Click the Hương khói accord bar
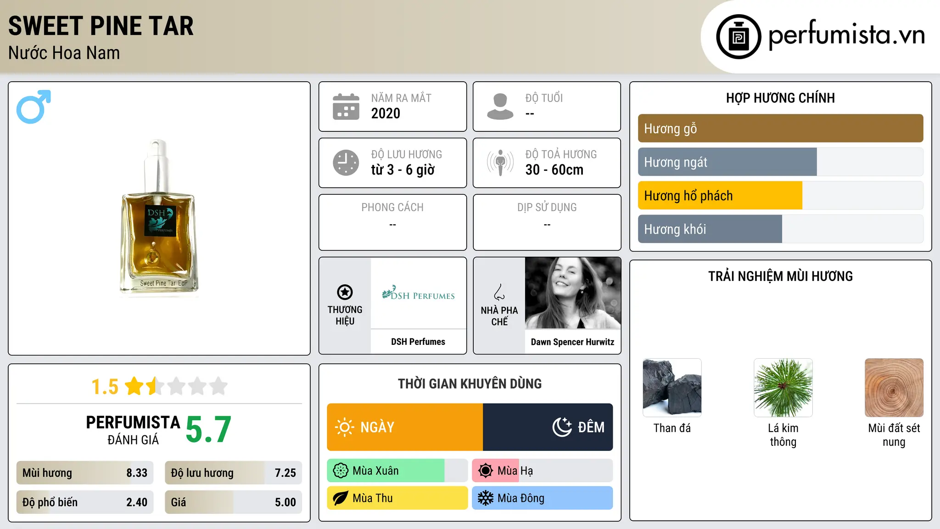 coord(780,229)
